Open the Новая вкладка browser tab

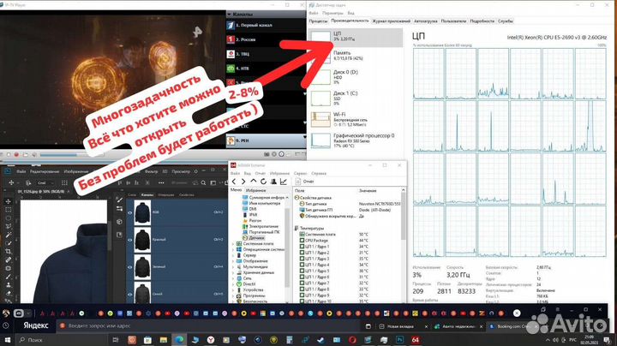point(404,326)
